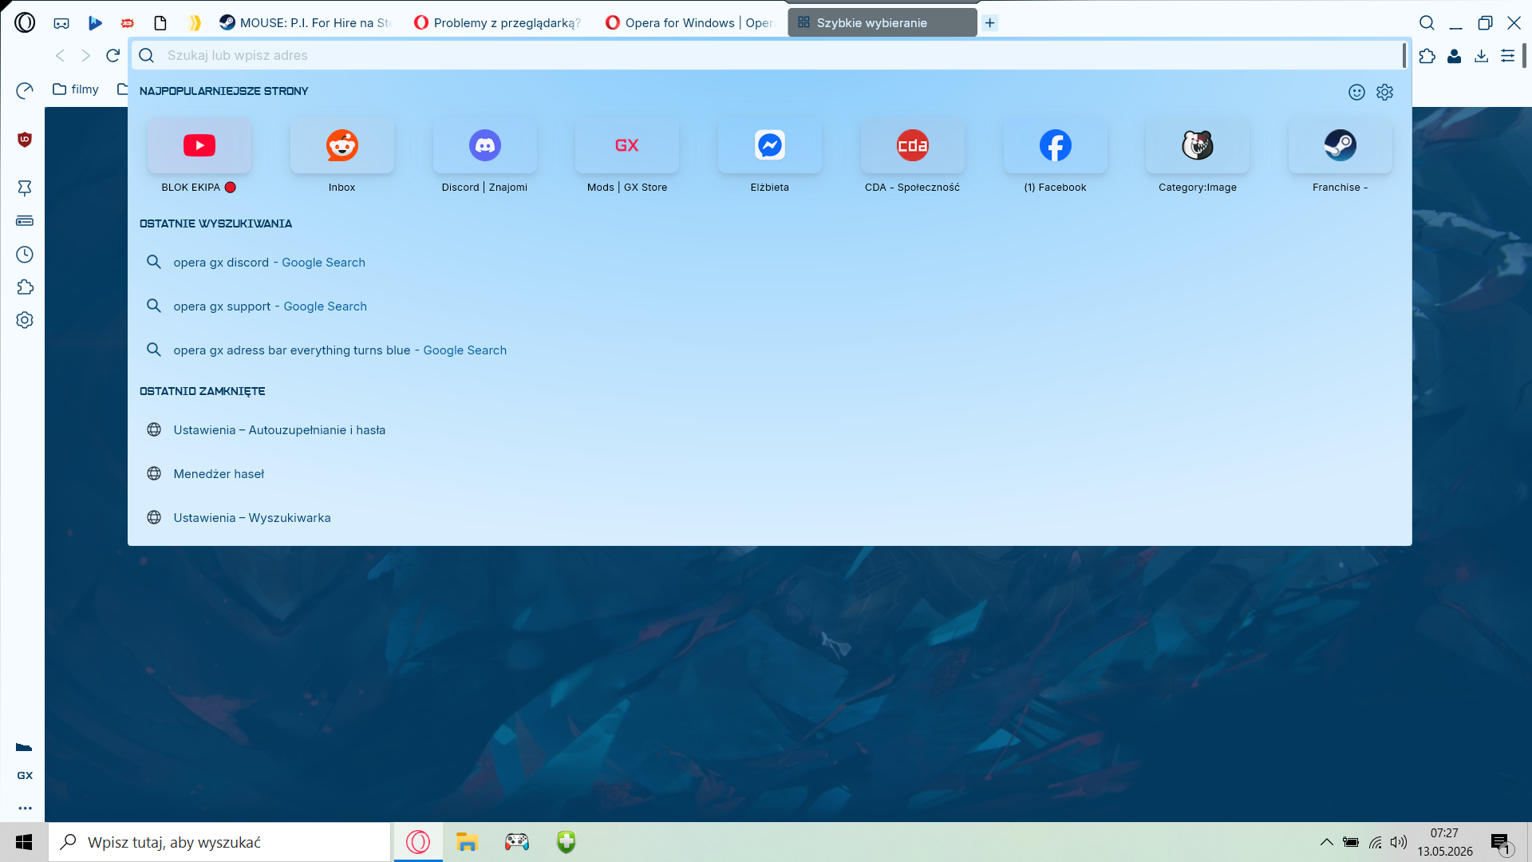Reload the page
Viewport: 1532px width, 862px height.
point(113,55)
